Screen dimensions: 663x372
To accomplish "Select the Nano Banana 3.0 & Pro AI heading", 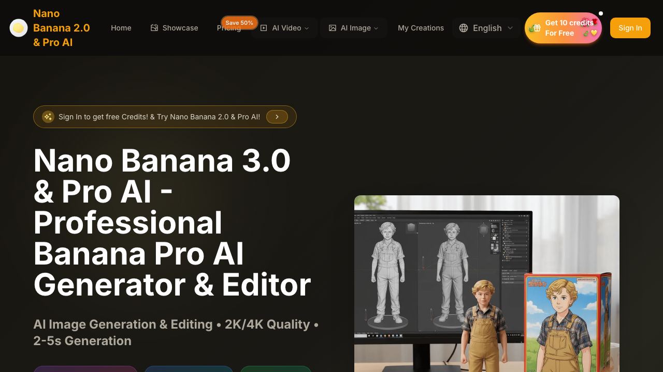I will [x=172, y=222].
